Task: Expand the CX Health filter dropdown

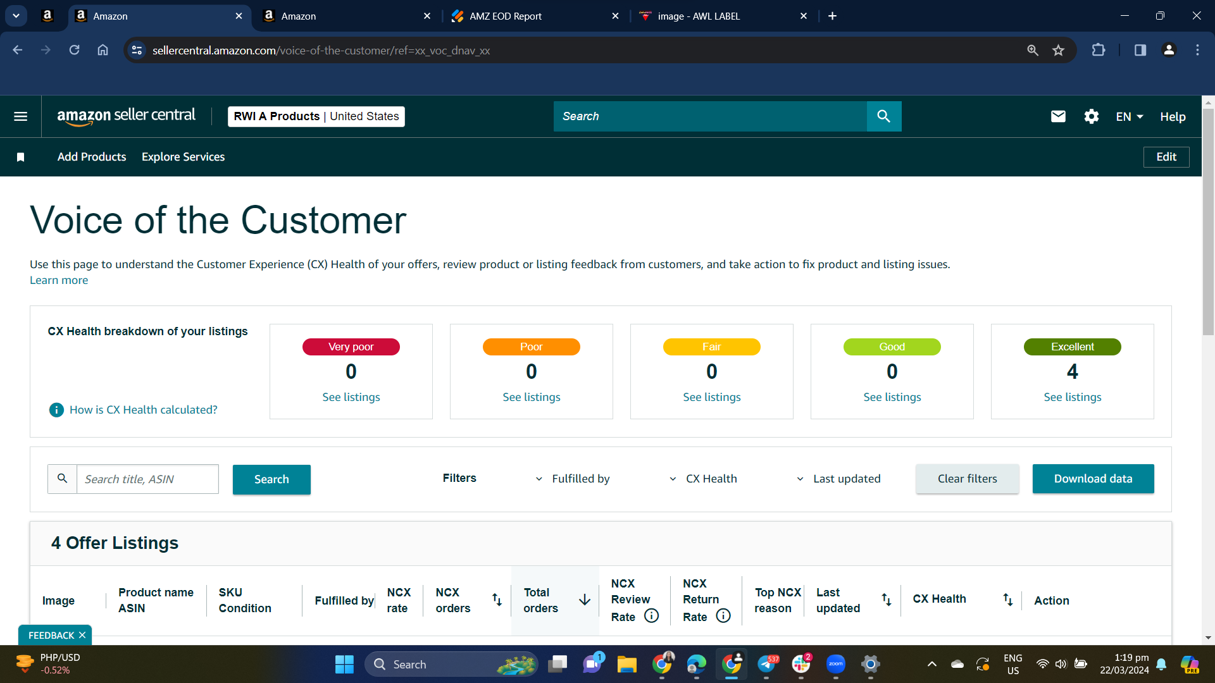Action: pos(703,479)
